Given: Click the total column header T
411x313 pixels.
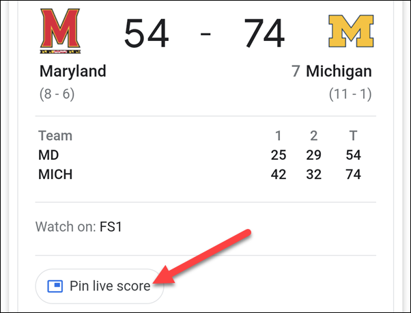Looking at the screenshot, I should coord(353,135).
